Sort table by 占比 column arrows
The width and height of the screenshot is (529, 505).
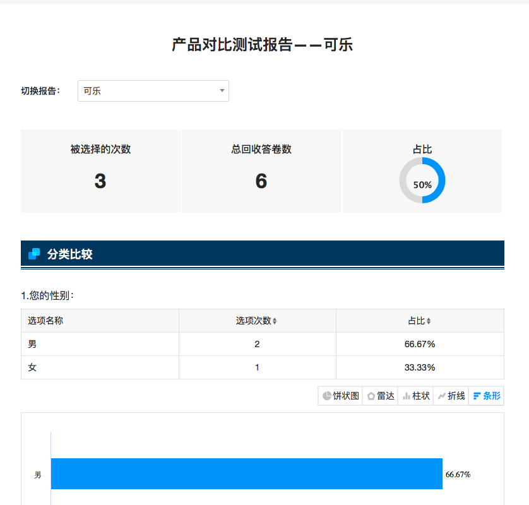429,321
